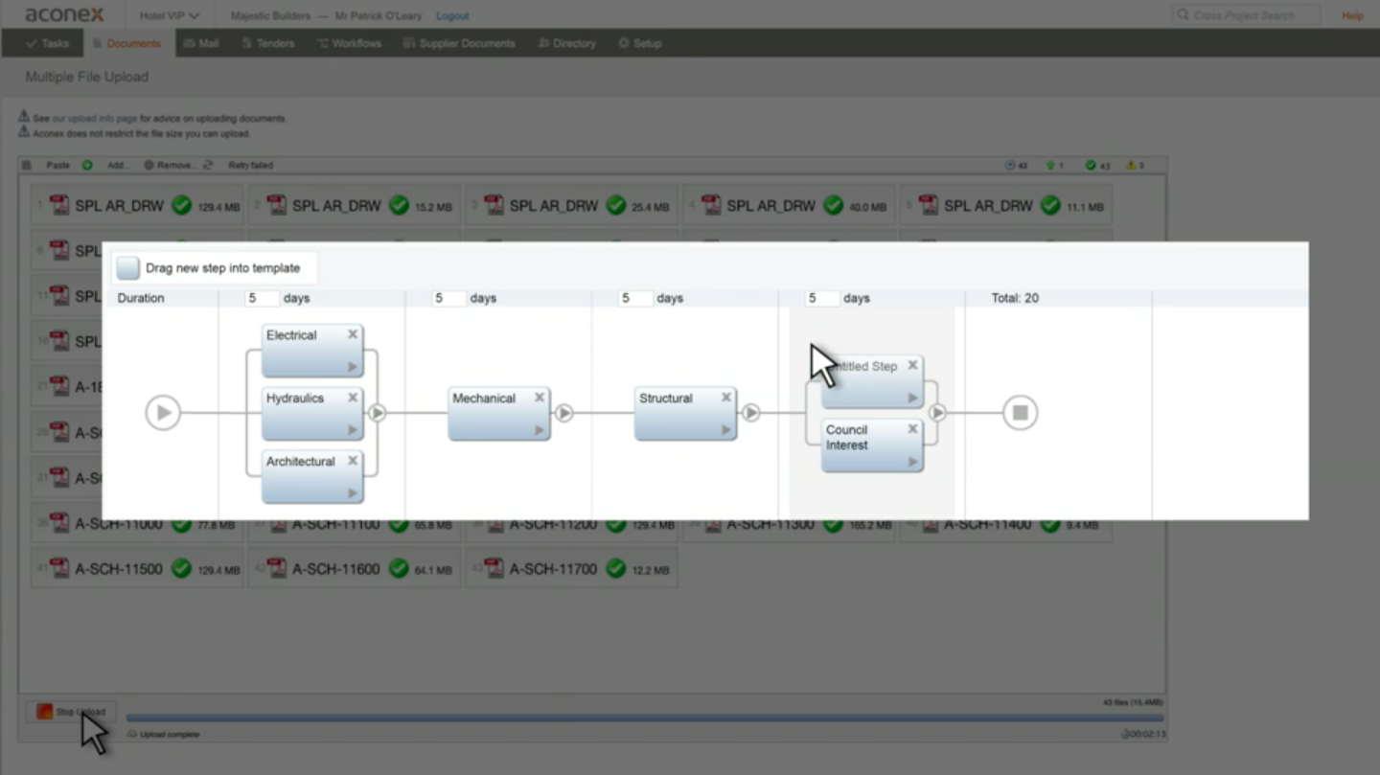Click the PDF icon of the 11.1 MB SPL AR_DRW file
The image size is (1380, 775).
[929, 205]
